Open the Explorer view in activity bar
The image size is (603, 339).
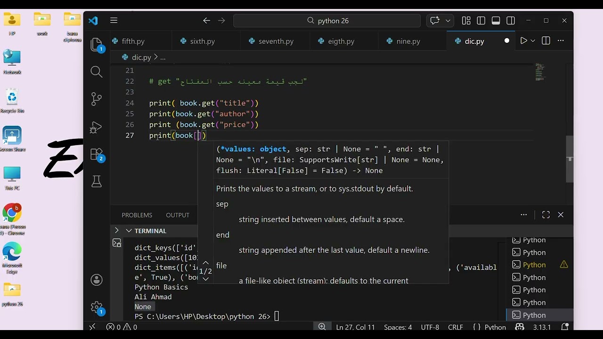[x=97, y=44]
